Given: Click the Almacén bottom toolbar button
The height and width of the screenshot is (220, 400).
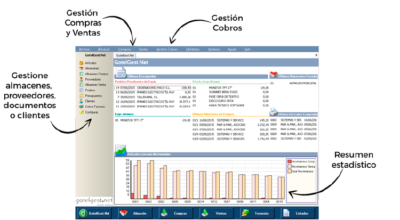Looking at the screenshot, I should click(135, 214).
